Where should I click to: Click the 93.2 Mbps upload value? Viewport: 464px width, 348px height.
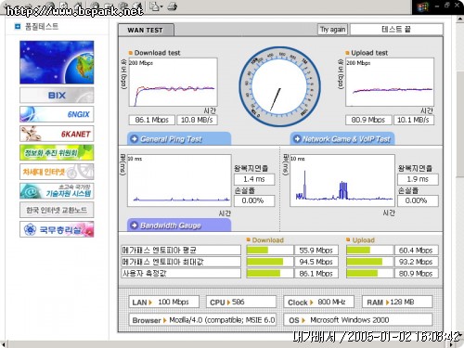tap(417, 262)
